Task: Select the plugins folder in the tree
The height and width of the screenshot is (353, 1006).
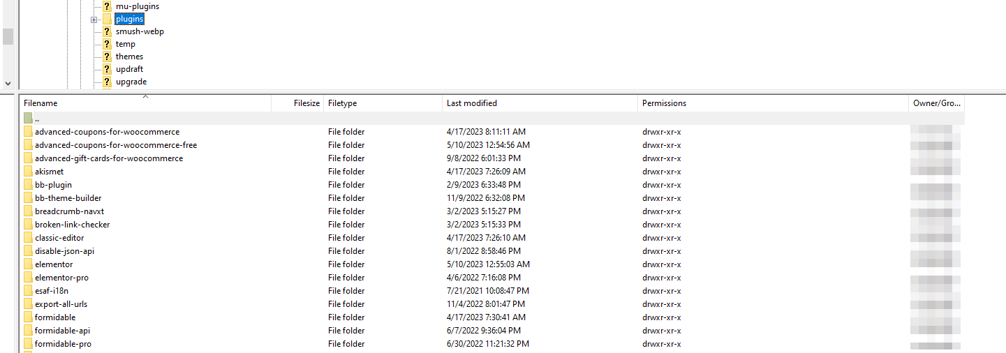Action: (x=130, y=19)
